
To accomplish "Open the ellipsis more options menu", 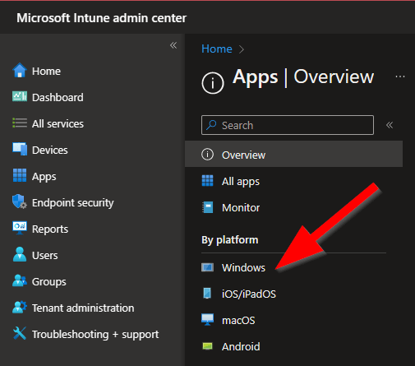I will pyautogui.click(x=400, y=76).
